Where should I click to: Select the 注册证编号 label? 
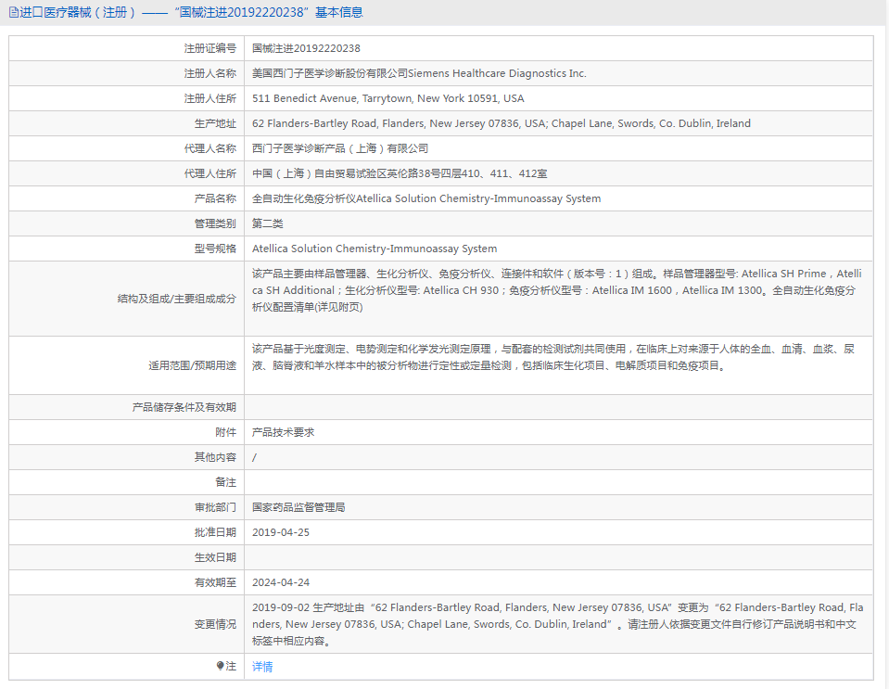pos(210,48)
